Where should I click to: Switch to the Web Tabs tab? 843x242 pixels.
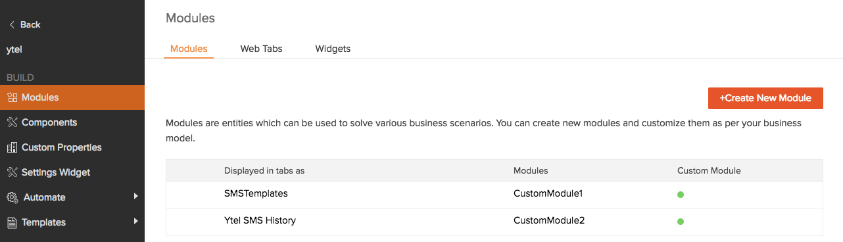pyautogui.click(x=261, y=49)
